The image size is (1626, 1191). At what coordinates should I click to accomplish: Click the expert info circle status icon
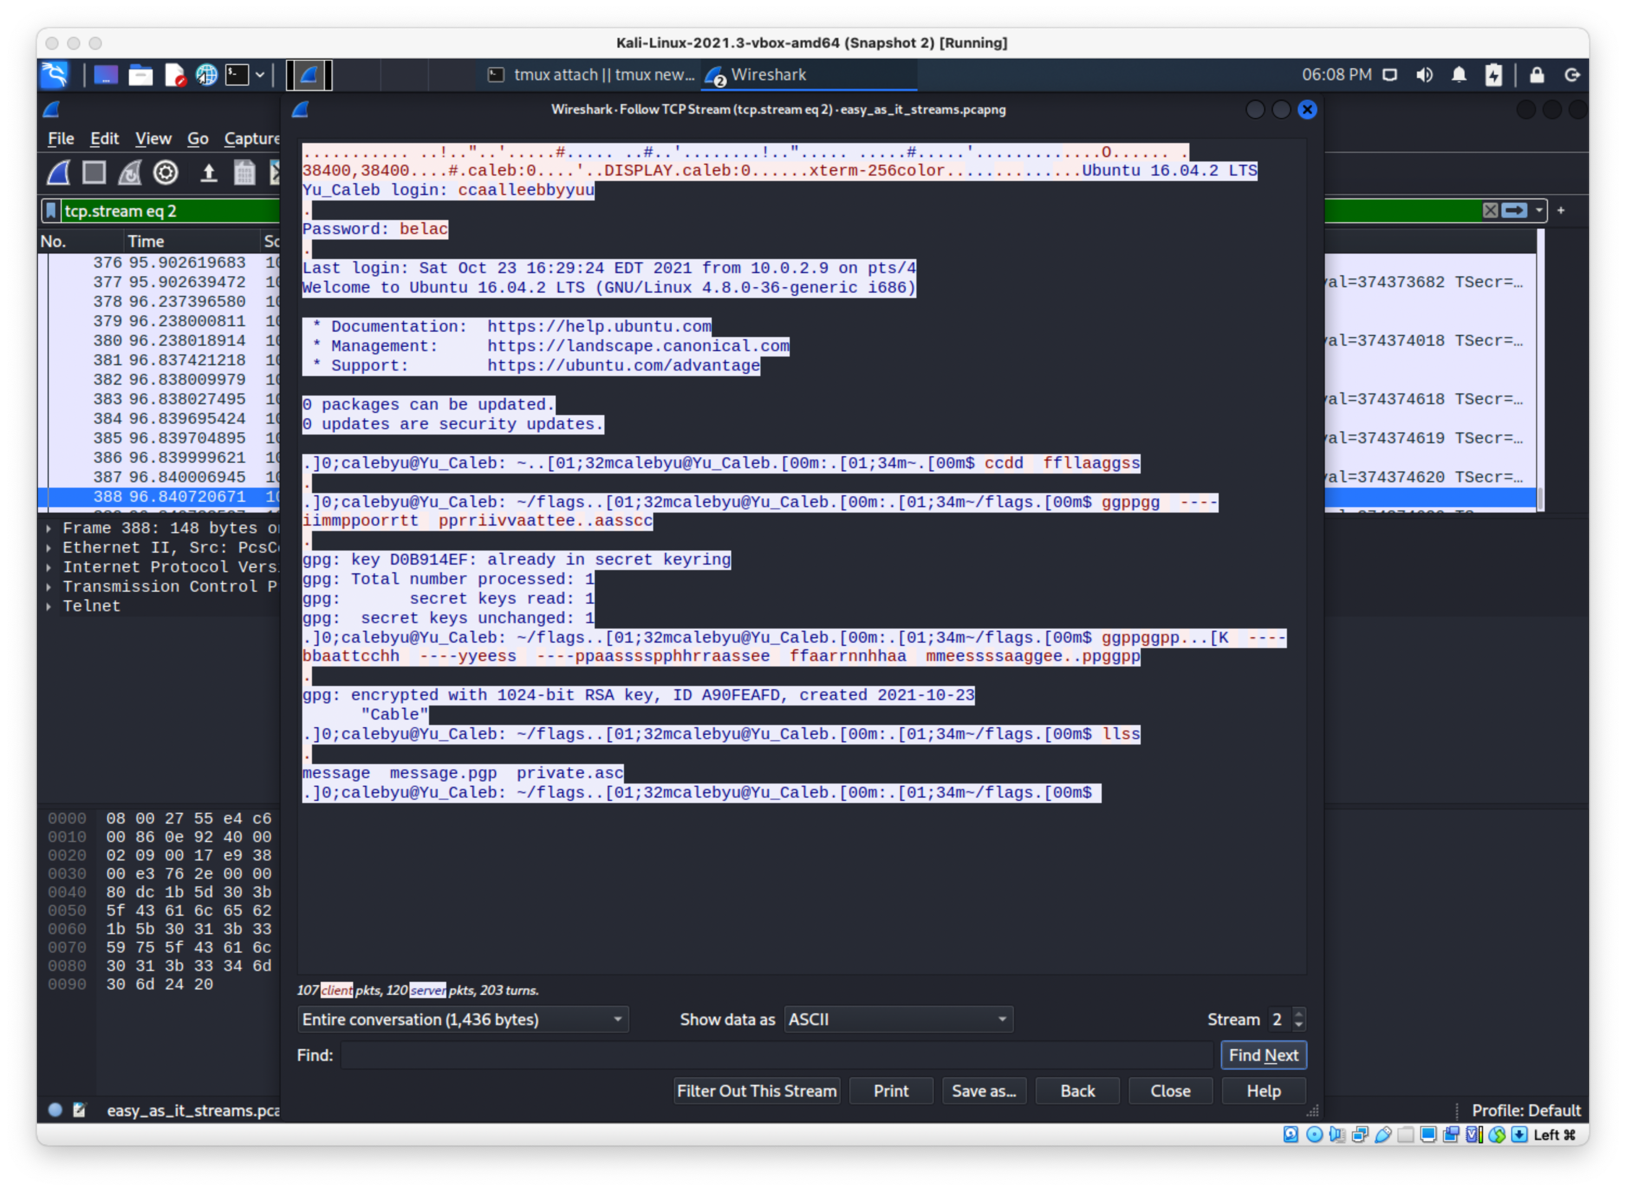[55, 1110]
